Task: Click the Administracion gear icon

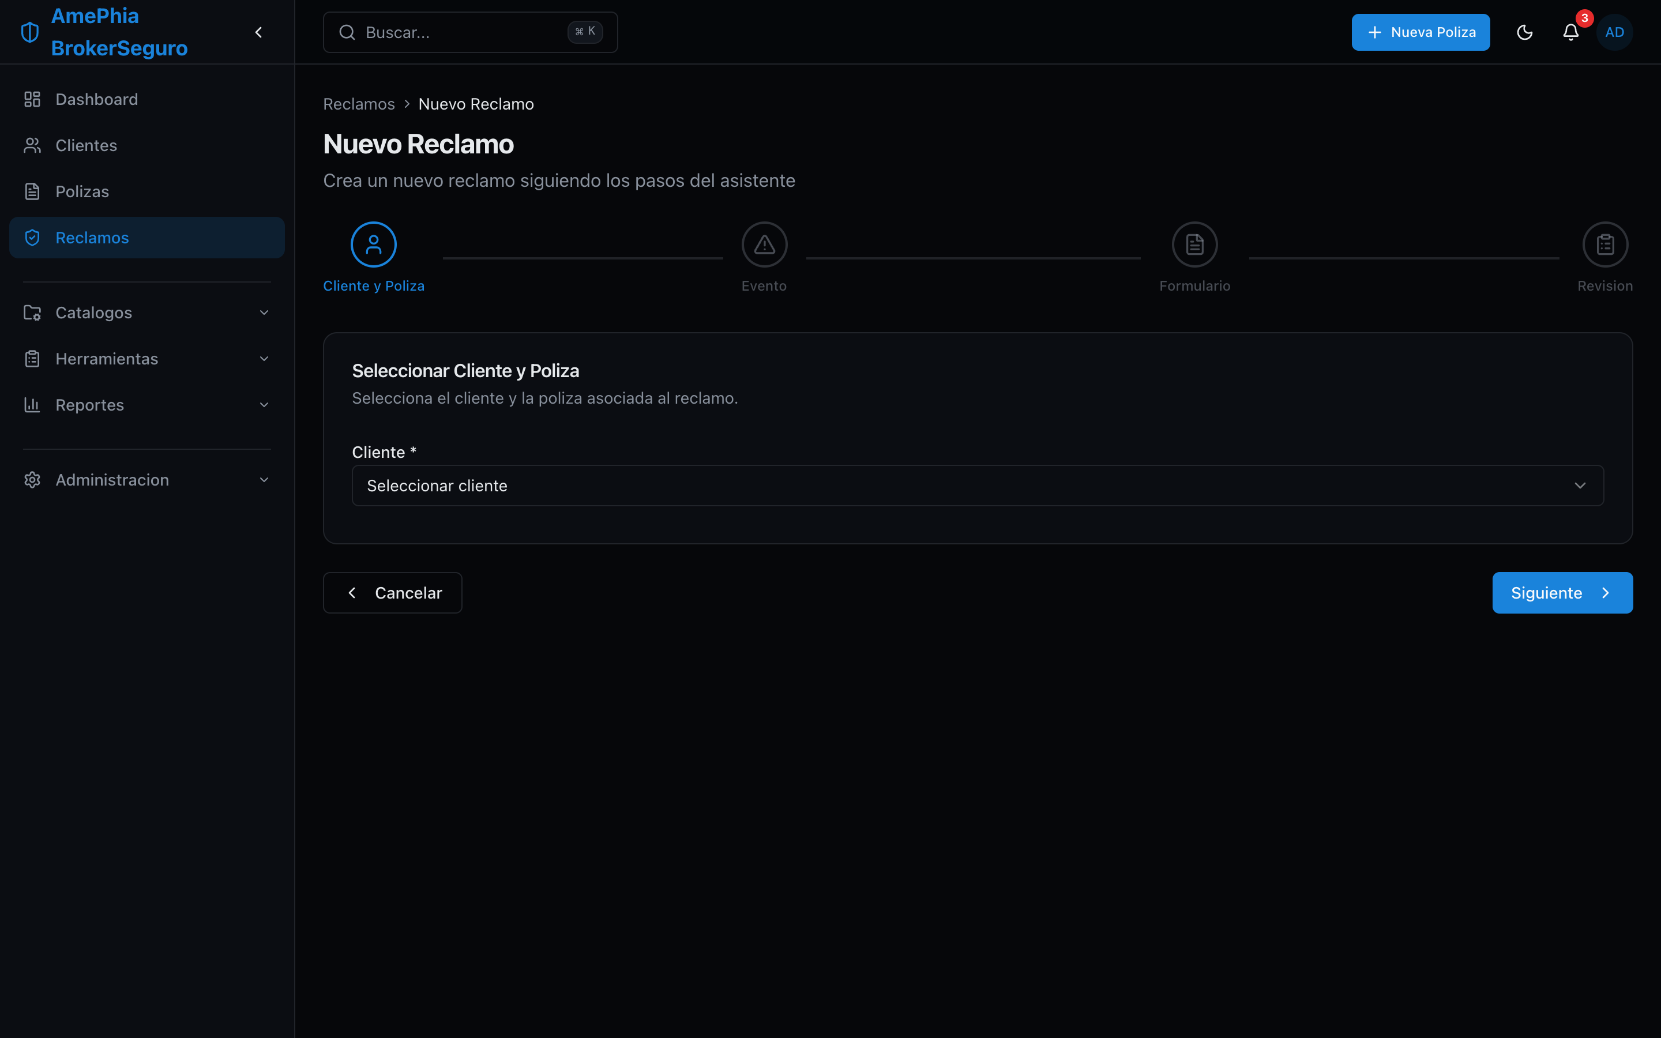Action: point(32,480)
